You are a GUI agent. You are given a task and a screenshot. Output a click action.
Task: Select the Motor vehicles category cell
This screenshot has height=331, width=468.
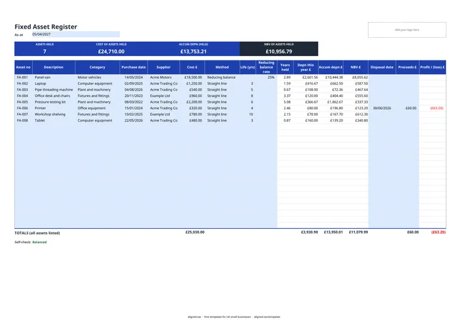(x=97, y=77)
